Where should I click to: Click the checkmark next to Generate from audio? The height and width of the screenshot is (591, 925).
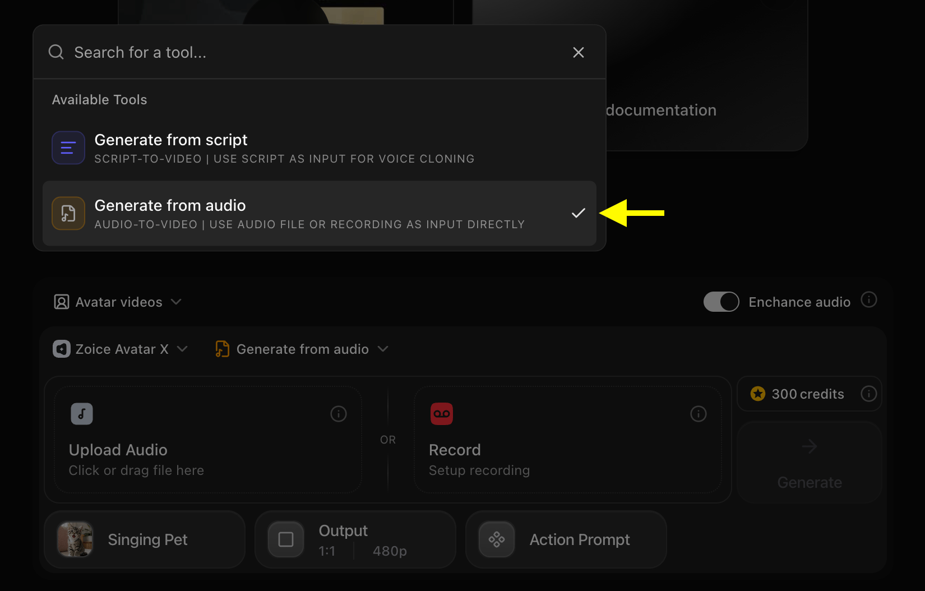click(579, 213)
